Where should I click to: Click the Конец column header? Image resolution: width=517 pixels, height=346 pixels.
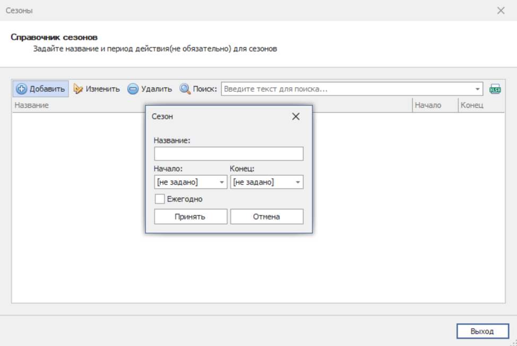point(480,105)
